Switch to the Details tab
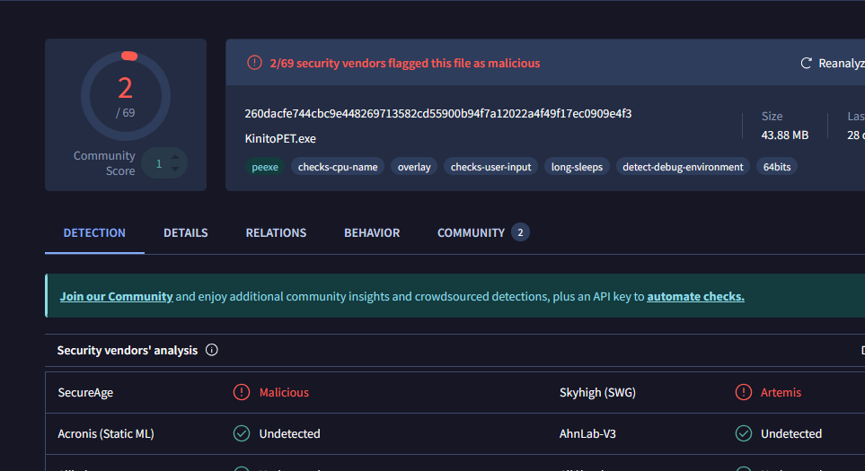This screenshot has height=471, width=865. click(185, 232)
